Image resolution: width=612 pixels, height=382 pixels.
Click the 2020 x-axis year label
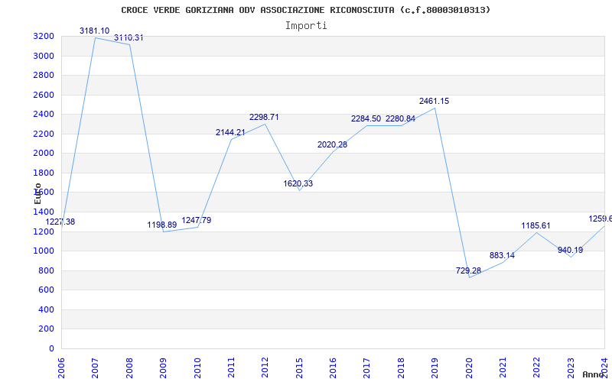click(x=469, y=367)
